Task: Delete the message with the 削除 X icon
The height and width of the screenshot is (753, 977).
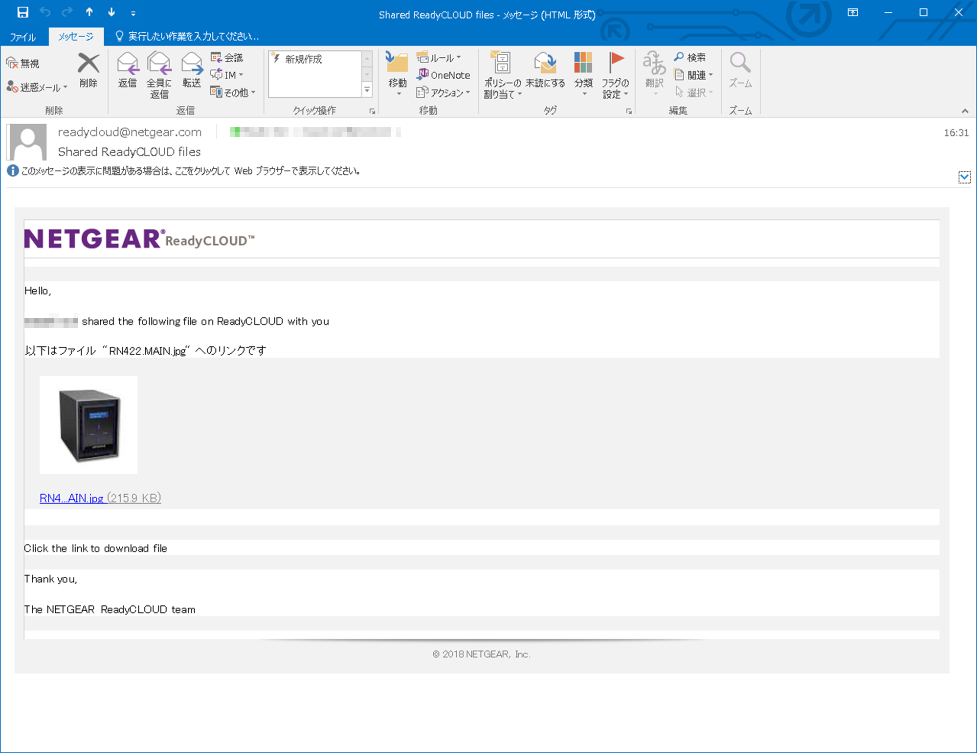Action: [x=89, y=70]
